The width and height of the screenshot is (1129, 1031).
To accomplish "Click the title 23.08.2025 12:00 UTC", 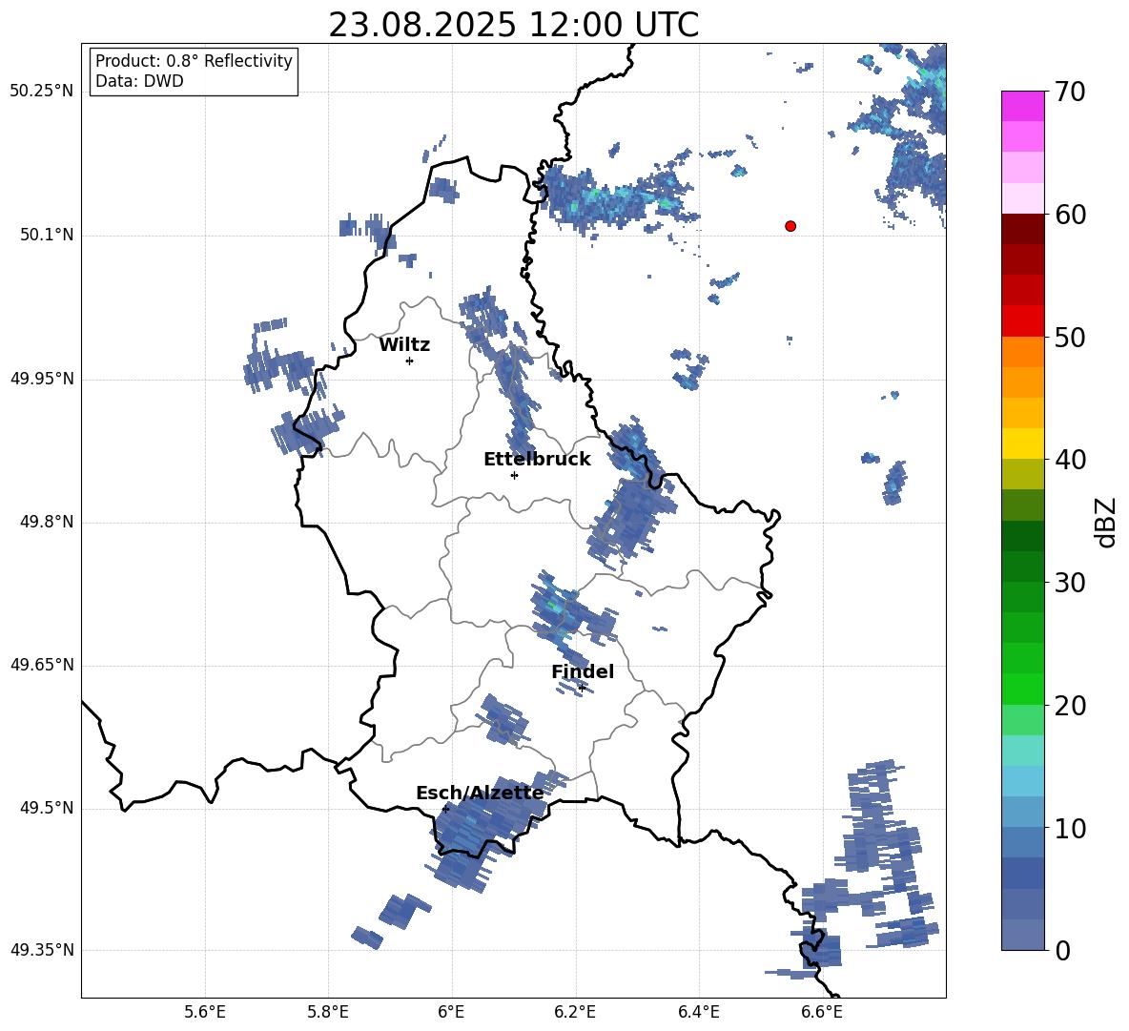I will (514, 25).
